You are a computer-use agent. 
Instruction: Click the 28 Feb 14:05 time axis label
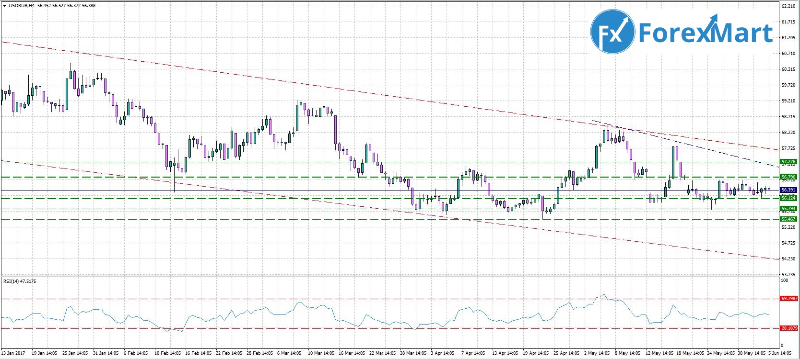(x=259, y=354)
